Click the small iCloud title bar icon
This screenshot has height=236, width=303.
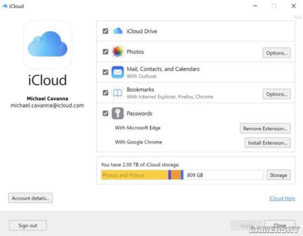pos(5,6)
